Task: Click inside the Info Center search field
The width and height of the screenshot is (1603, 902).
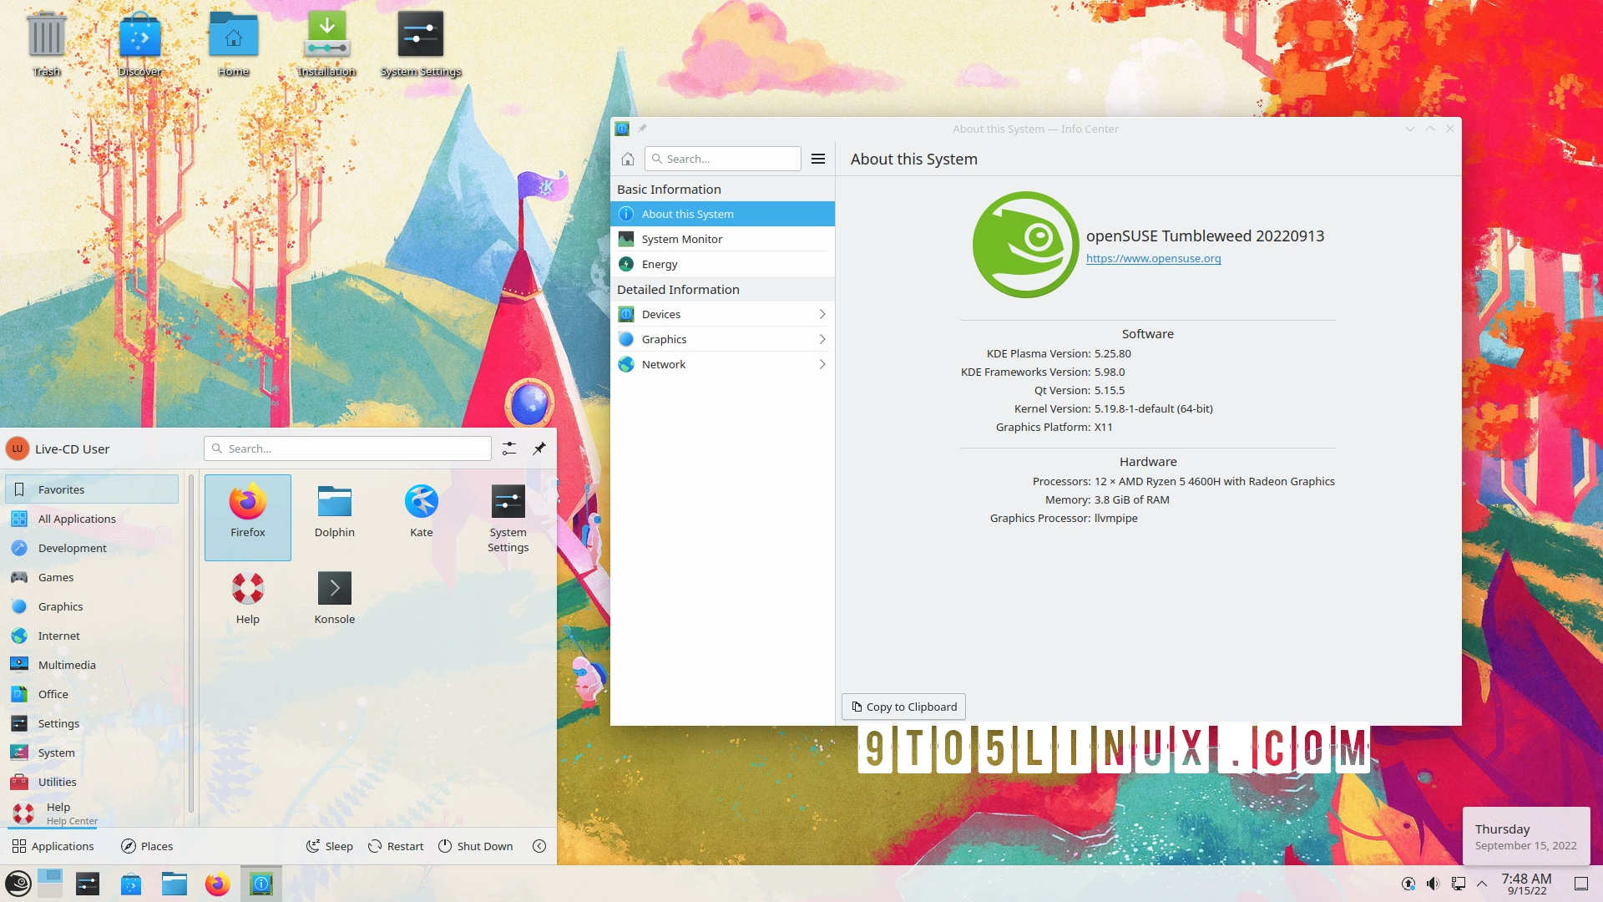Action: tap(722, 159)
